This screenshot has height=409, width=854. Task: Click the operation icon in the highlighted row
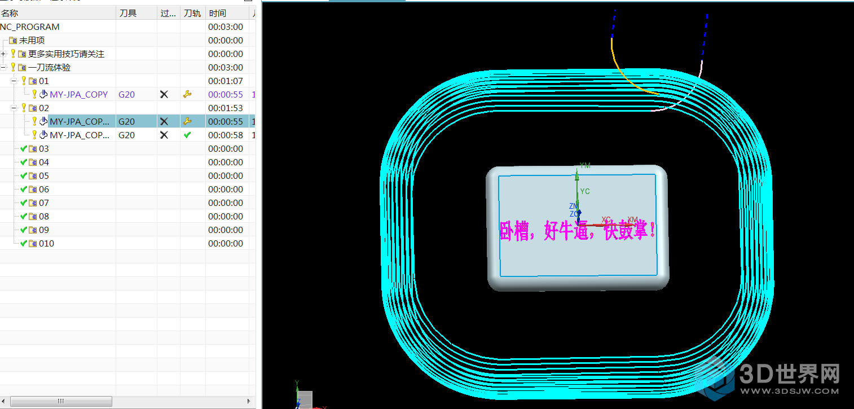tap(43, 122)
